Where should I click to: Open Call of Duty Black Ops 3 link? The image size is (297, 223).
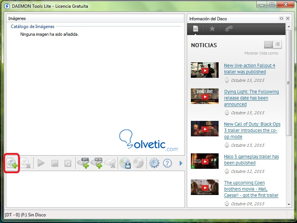(252, 130)
